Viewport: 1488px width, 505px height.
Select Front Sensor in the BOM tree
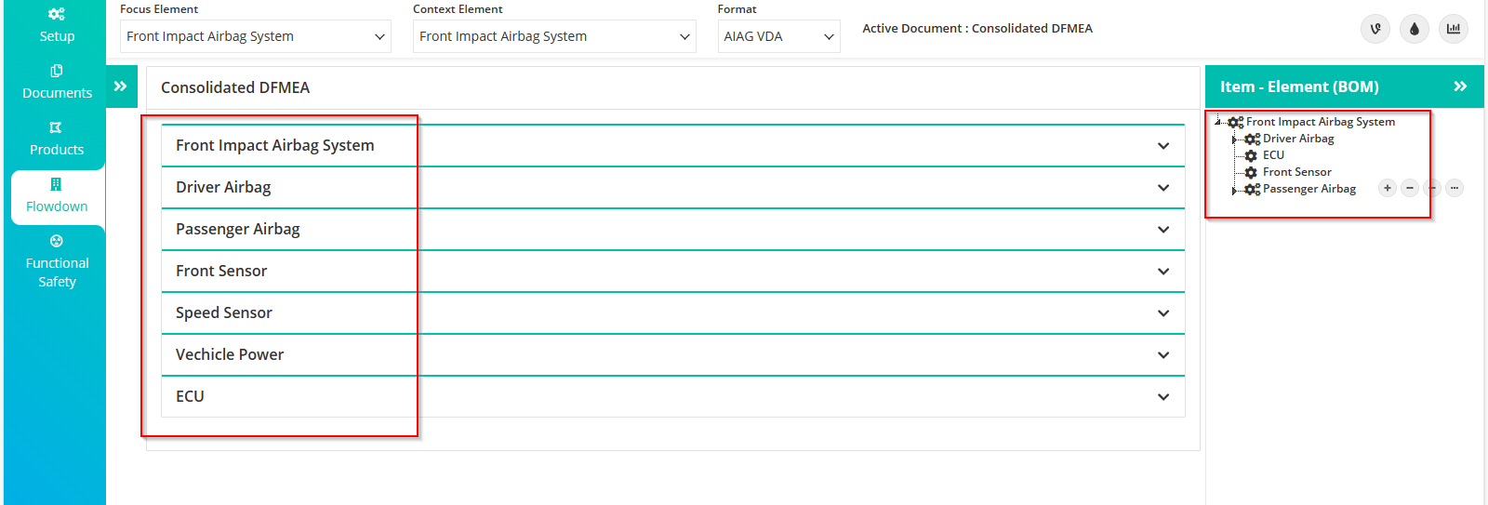point(1296,172)
